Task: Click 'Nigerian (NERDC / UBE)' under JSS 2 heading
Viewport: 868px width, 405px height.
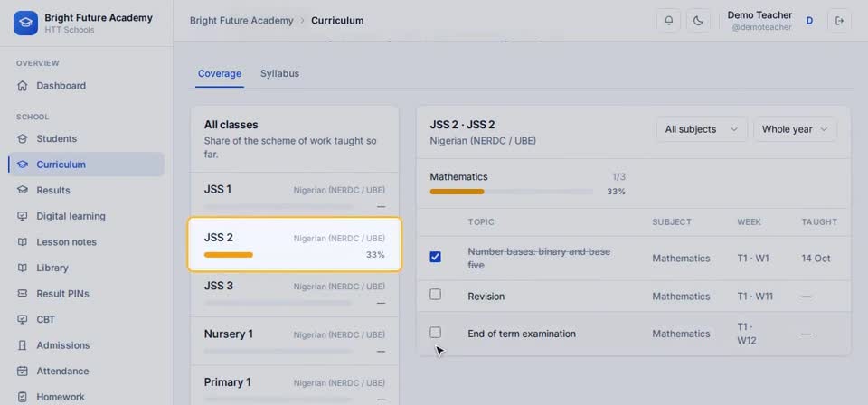Action: [483, 140]
